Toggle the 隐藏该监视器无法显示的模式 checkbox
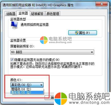This screenshot has height=105, width=111. (x=12, y=59)
